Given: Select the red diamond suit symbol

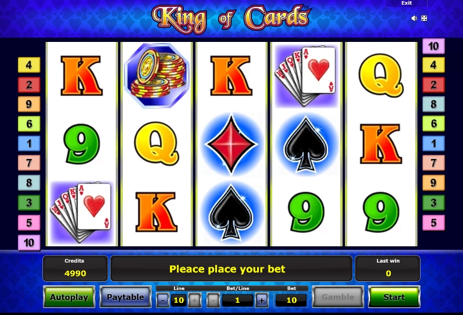Looking at the screenshot, I should tap(231, 144).
